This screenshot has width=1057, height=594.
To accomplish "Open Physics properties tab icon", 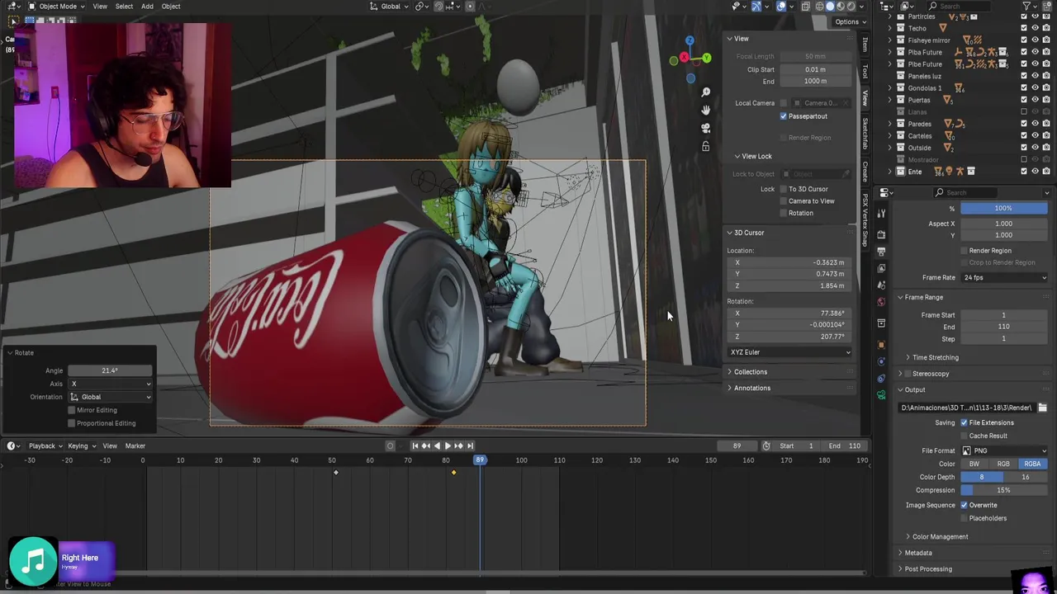I will [x=881, y=362].
